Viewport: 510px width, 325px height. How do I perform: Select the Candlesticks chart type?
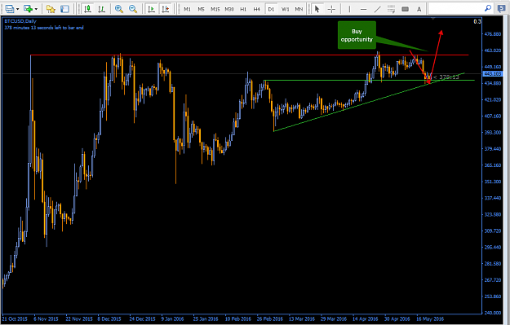[87, 9]
